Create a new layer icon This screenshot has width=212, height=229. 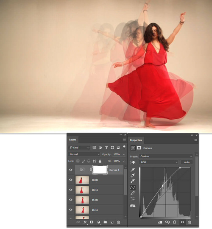click(x=112, y=222)
